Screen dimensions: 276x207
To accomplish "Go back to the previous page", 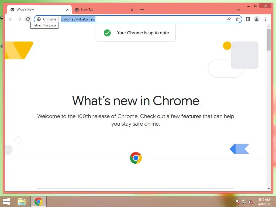I will pyautogui.click(x=11, y=19).
